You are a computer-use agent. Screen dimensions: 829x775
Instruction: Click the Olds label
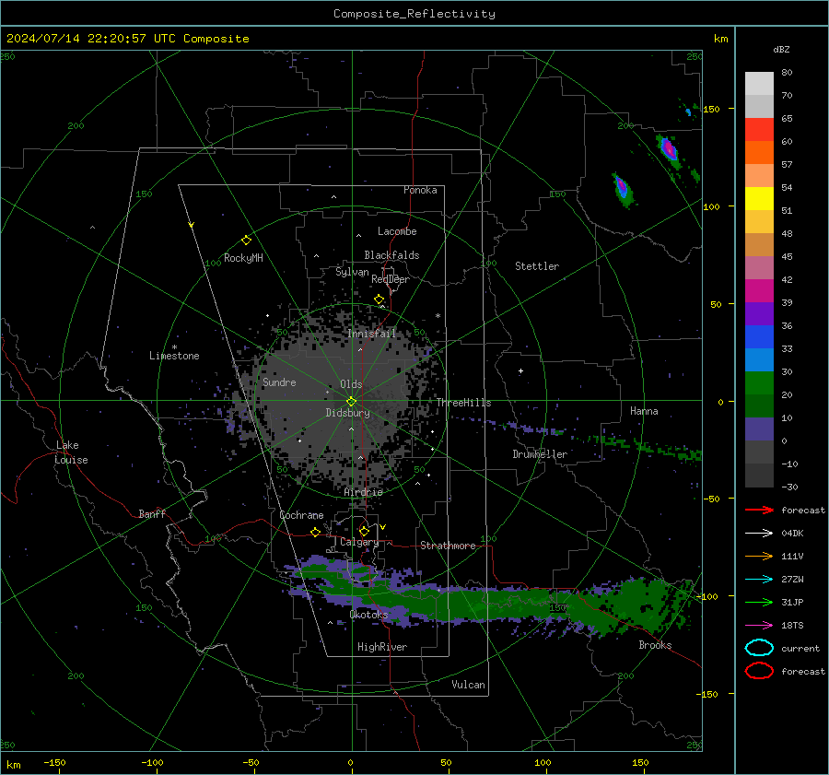tap(351, 384)
